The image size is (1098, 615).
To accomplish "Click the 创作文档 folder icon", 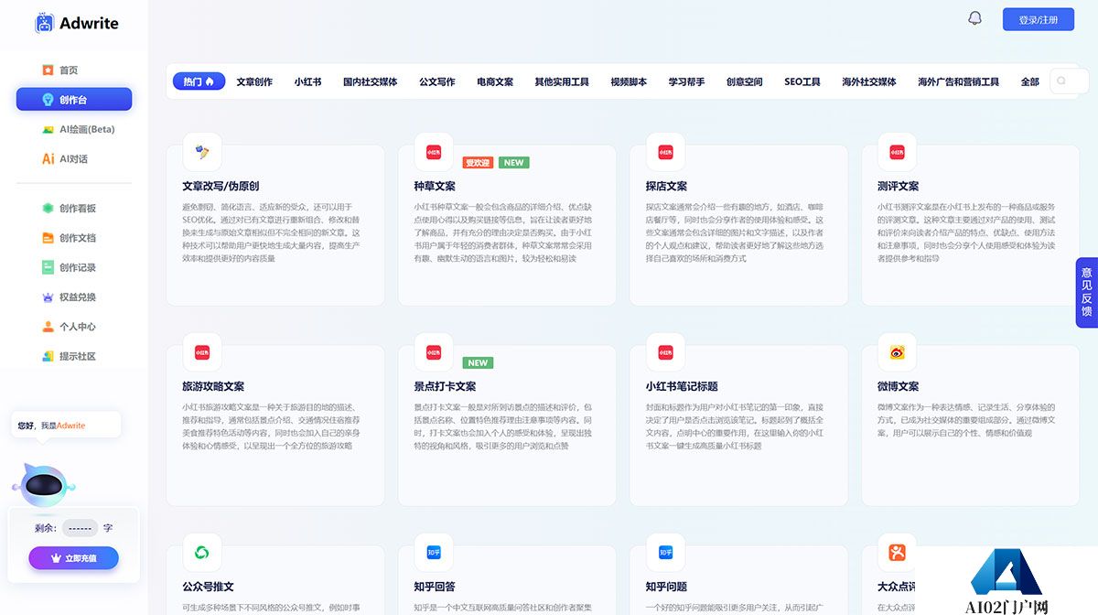I will point(48,238).
